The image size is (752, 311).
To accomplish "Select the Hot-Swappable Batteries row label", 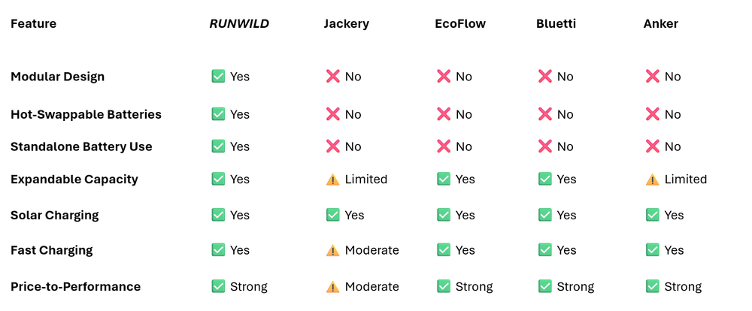I will (86, 114).
